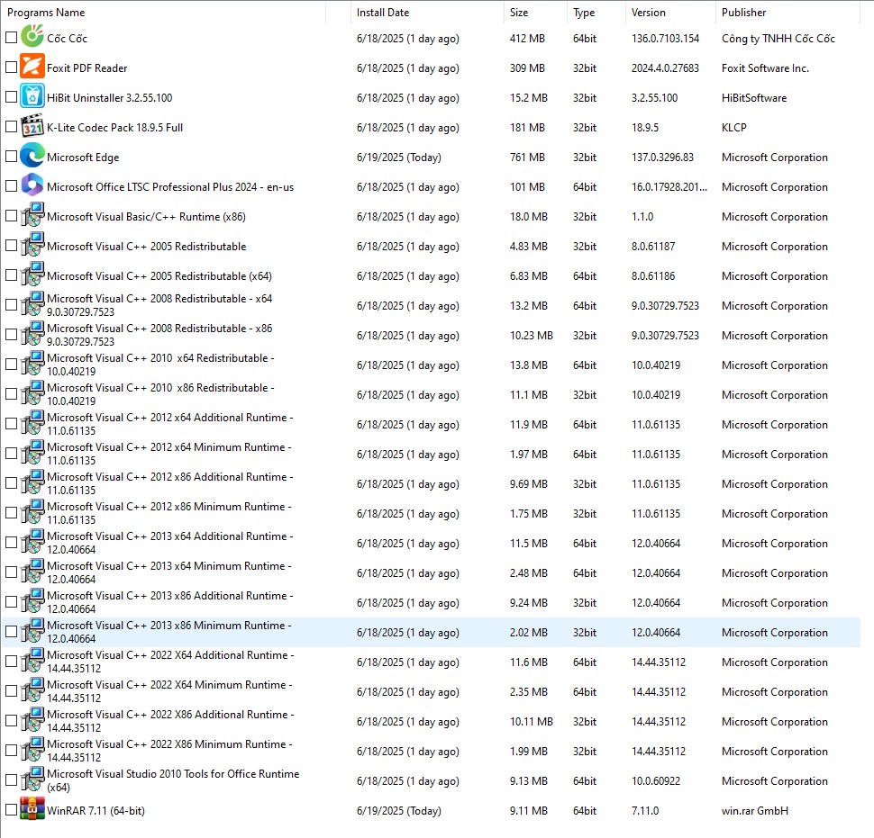Check the Visual C++ 2013 x86 Minimum Runtime checkbox

tap(11, 631)
